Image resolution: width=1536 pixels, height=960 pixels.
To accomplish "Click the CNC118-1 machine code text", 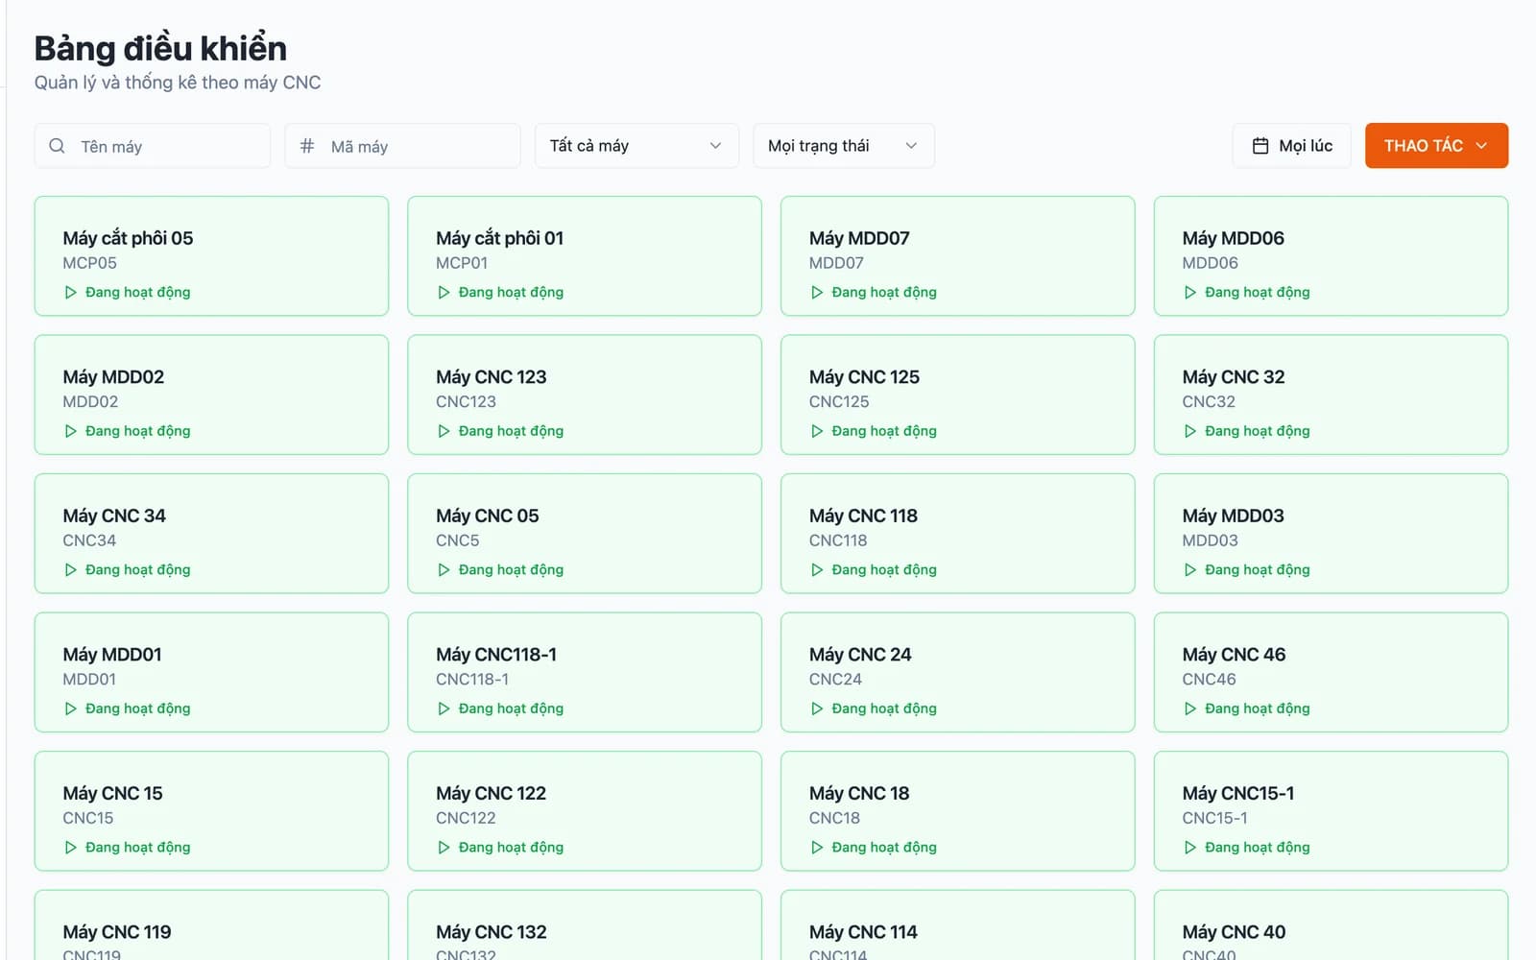I will click(x=472, y=680).
